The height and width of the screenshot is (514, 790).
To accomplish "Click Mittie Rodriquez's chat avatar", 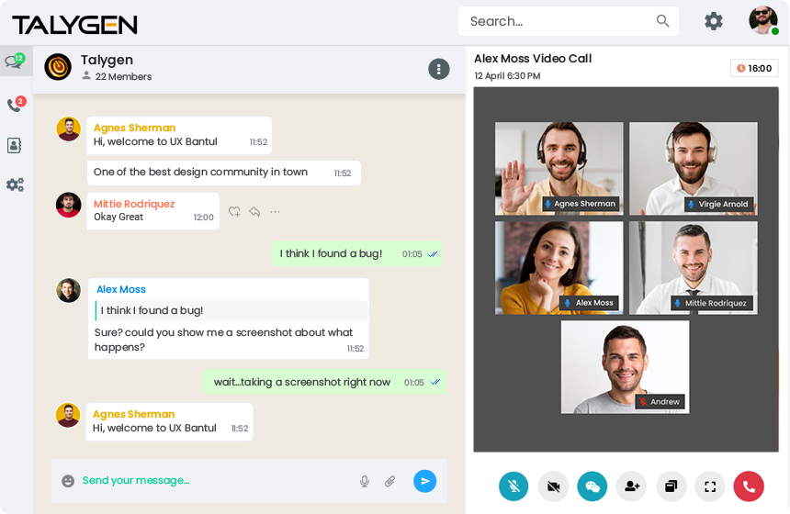I will 69,205.
